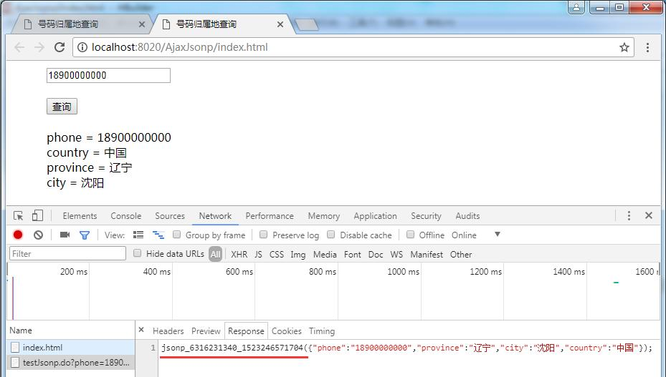The height and width of the screenshot is (377, 666).
Task: Show the request Response tab
Action: click(246, 331)
